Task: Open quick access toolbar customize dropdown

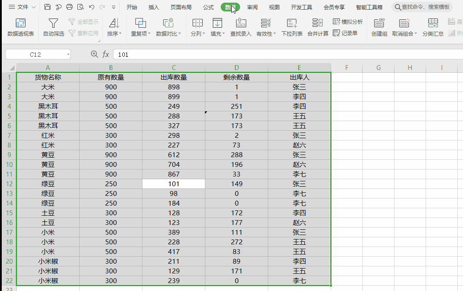Action: [x=113, y=7]
